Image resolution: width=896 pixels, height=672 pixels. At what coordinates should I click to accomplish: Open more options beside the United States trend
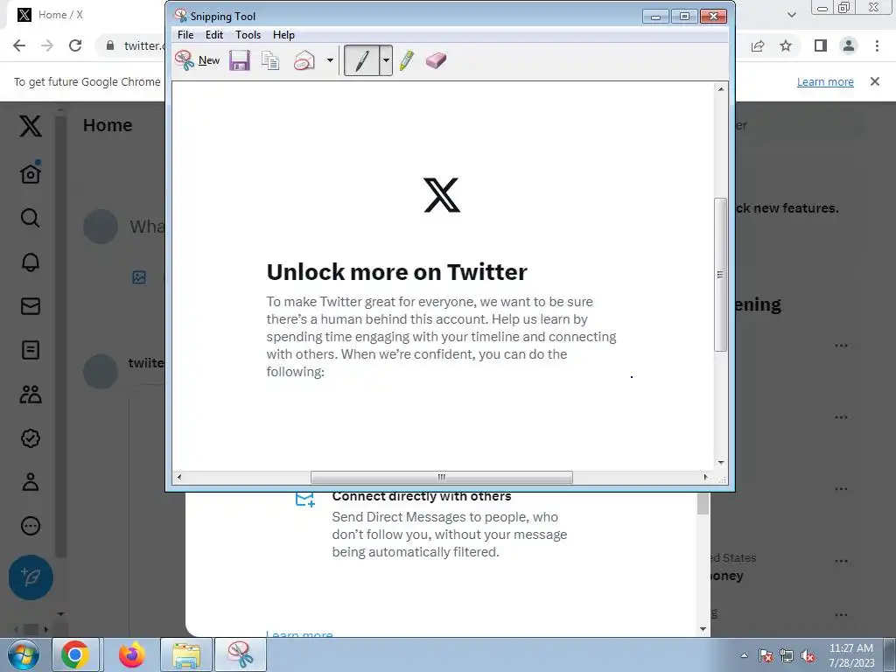point(841,561)
